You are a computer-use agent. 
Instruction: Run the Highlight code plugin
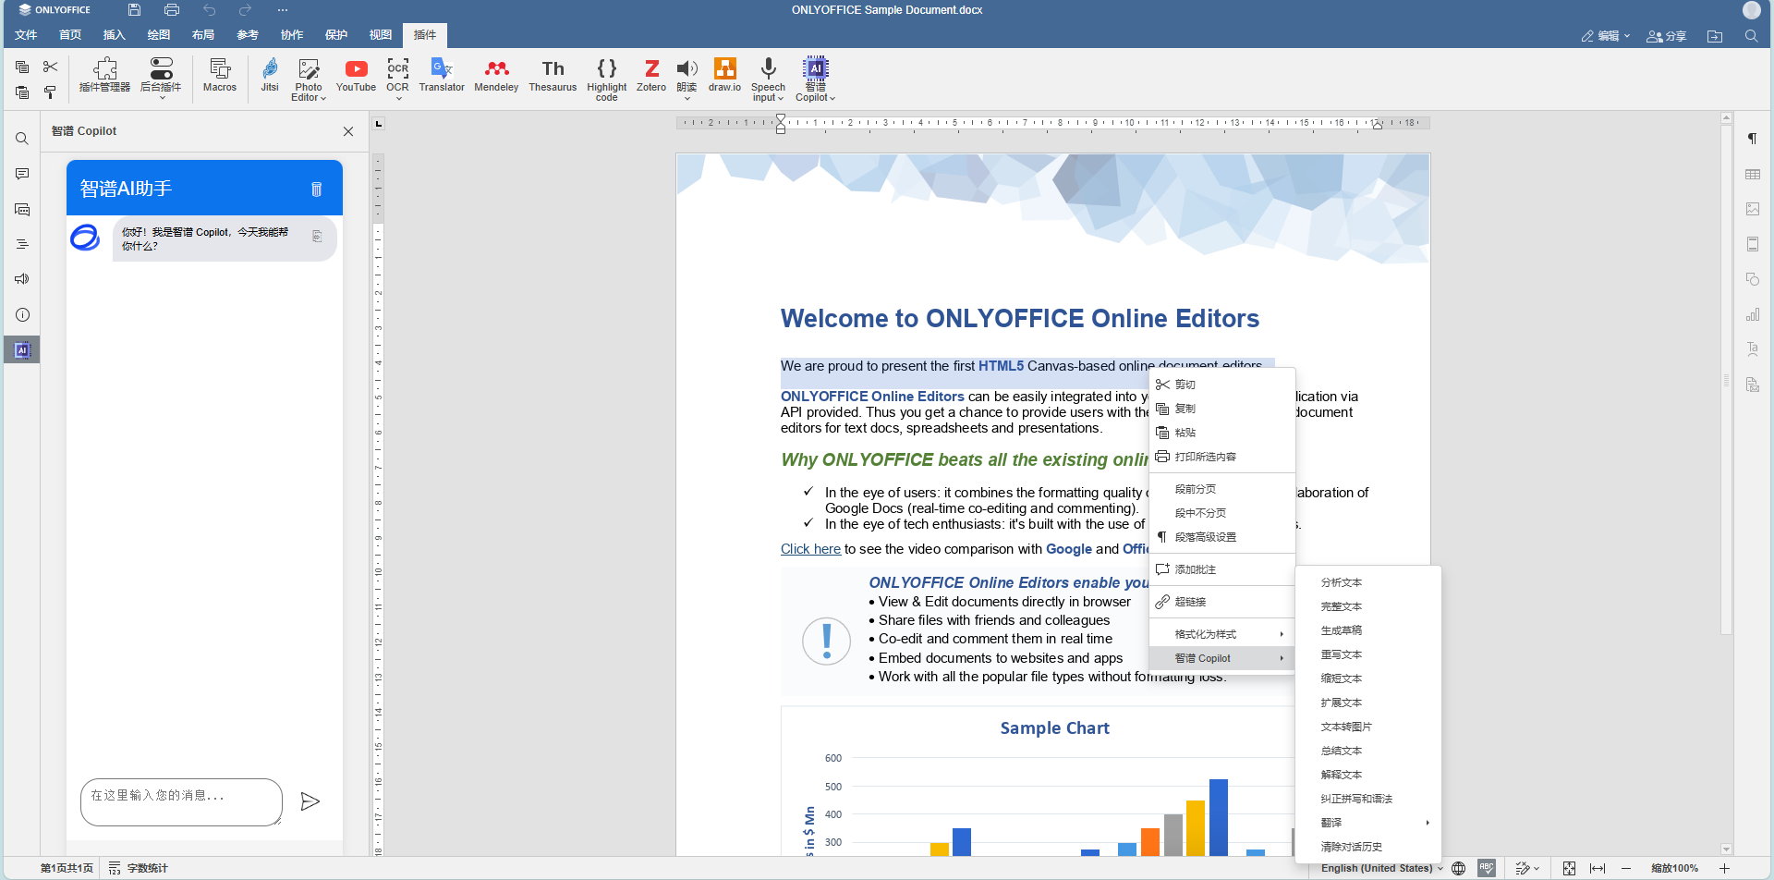606,79
